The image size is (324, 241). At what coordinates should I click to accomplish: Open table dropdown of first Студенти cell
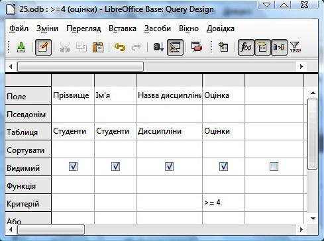tap(73, 131)
